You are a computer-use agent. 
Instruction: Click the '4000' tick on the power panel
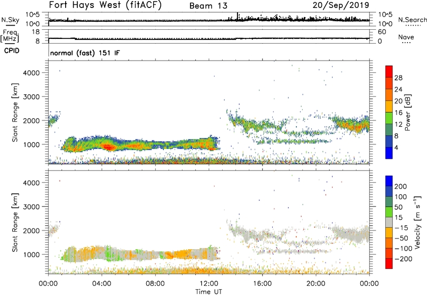click(x=31, y=73)
